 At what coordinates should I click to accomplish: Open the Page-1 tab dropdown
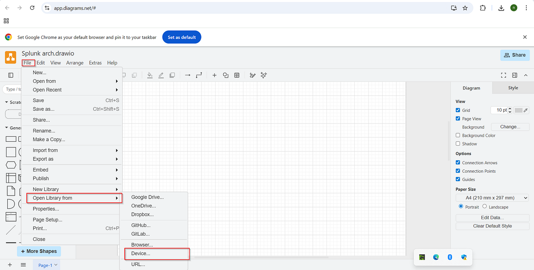[56, 265]
